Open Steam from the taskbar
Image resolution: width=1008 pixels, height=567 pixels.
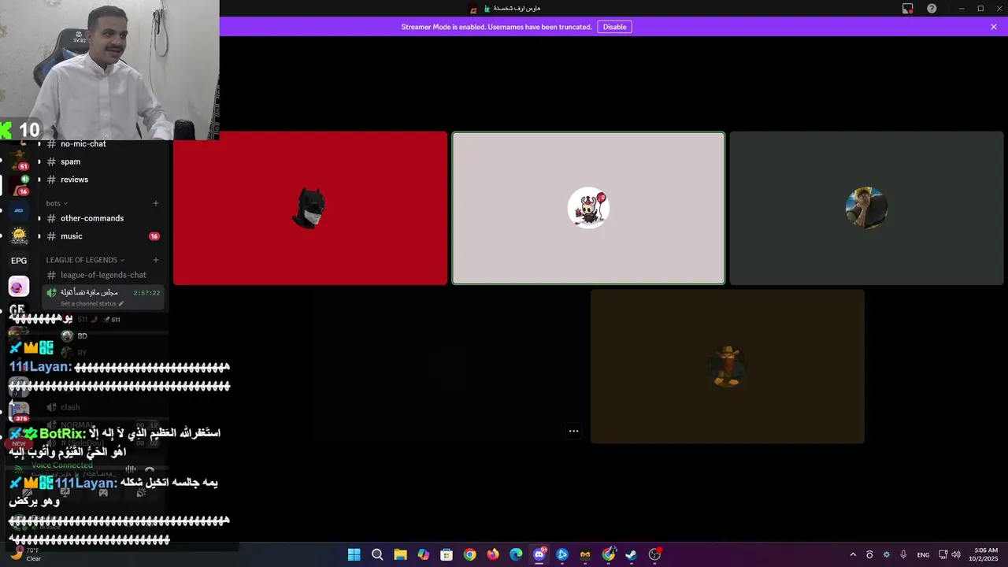pyautogui.click(x=632, y=554)
